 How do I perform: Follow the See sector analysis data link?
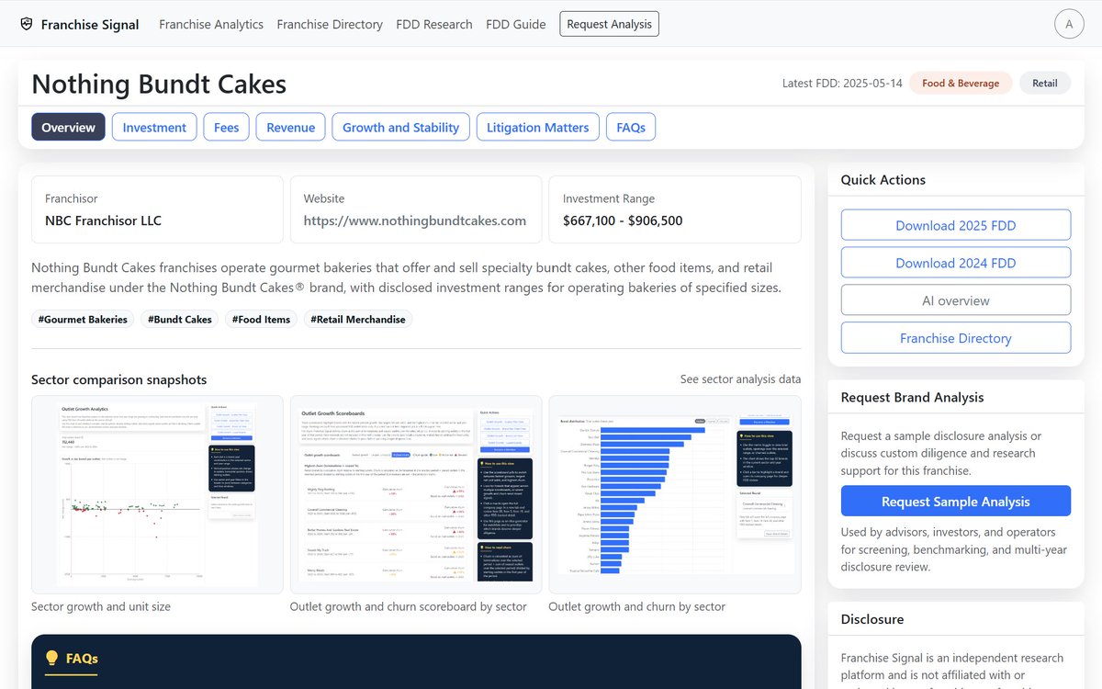point(740,379)
